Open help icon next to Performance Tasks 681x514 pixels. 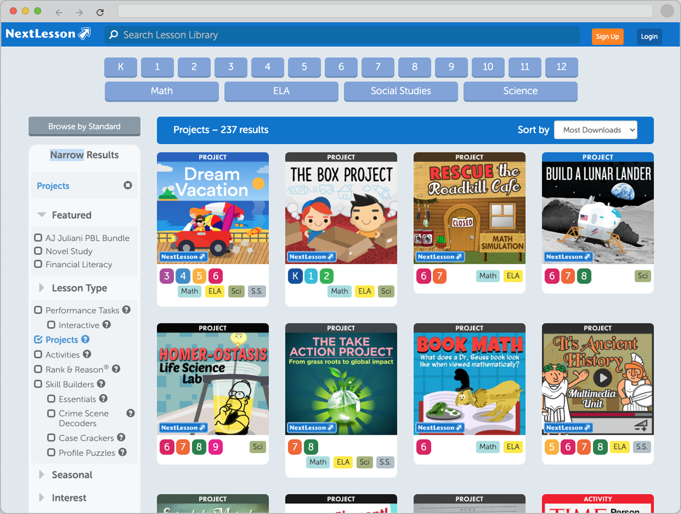pos(126,310)
